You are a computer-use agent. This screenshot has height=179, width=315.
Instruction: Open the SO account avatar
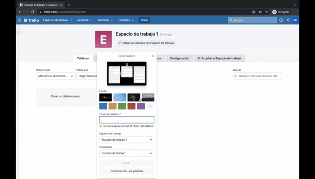click(295, 20)
